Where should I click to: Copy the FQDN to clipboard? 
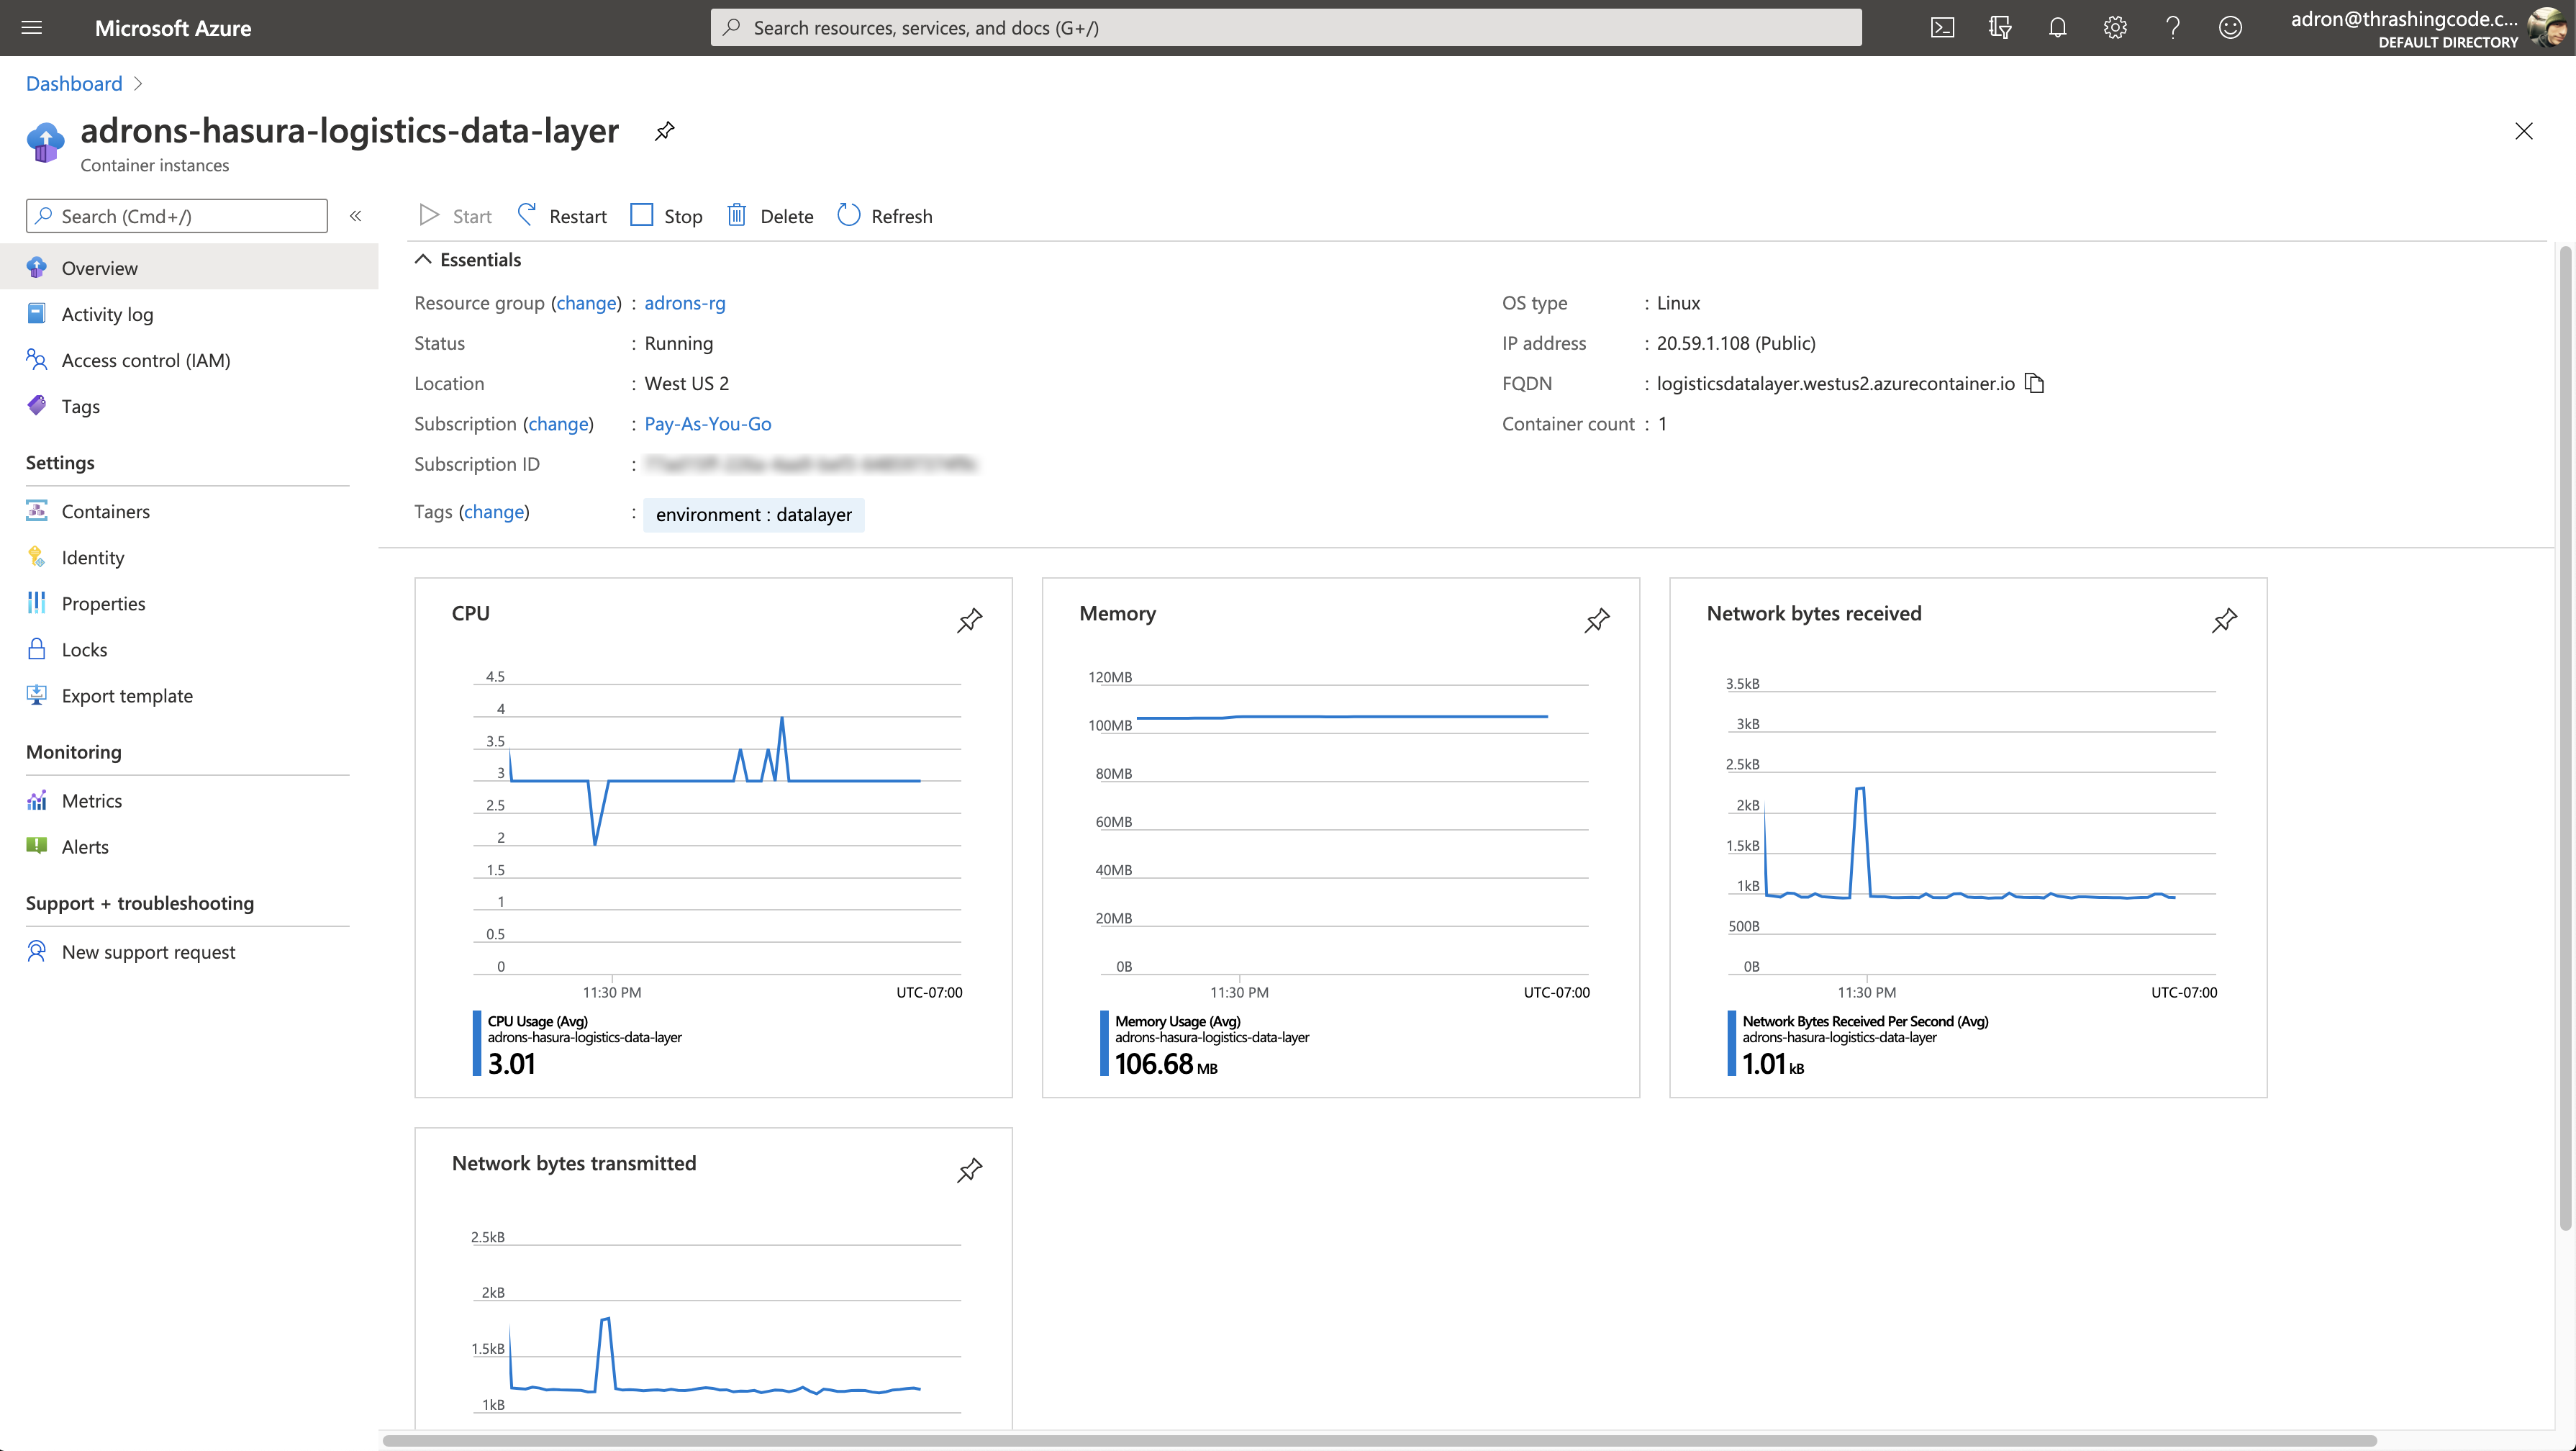[x=2035, y=383]
